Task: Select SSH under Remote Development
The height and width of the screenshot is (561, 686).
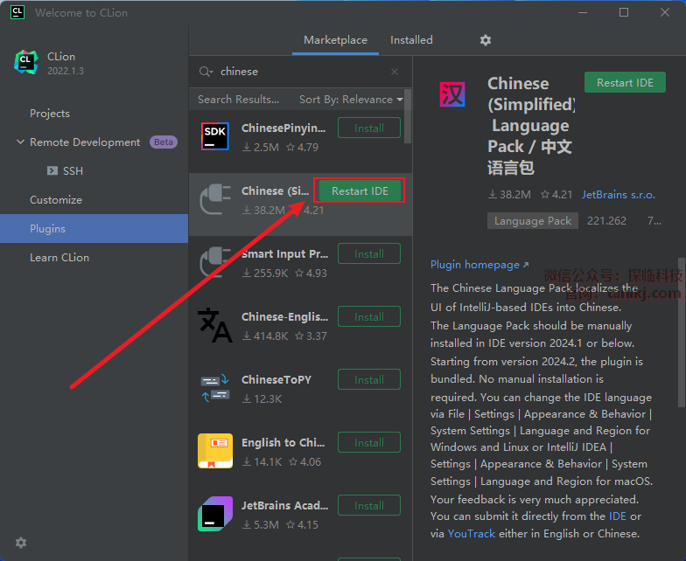Action: click(73, 171)
